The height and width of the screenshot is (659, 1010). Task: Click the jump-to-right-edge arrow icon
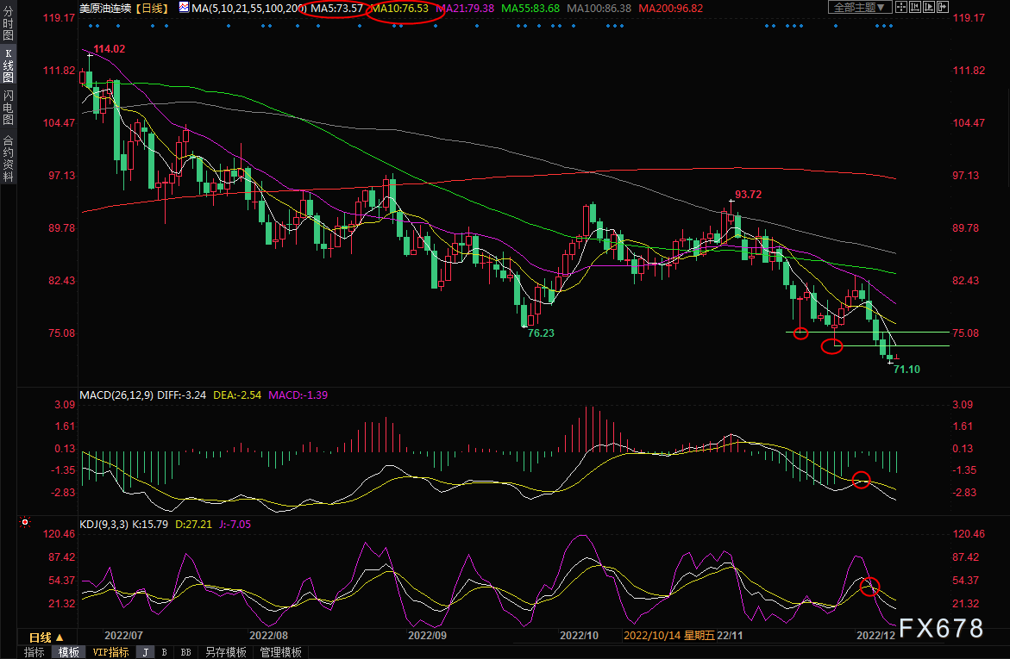pos(943,7)
